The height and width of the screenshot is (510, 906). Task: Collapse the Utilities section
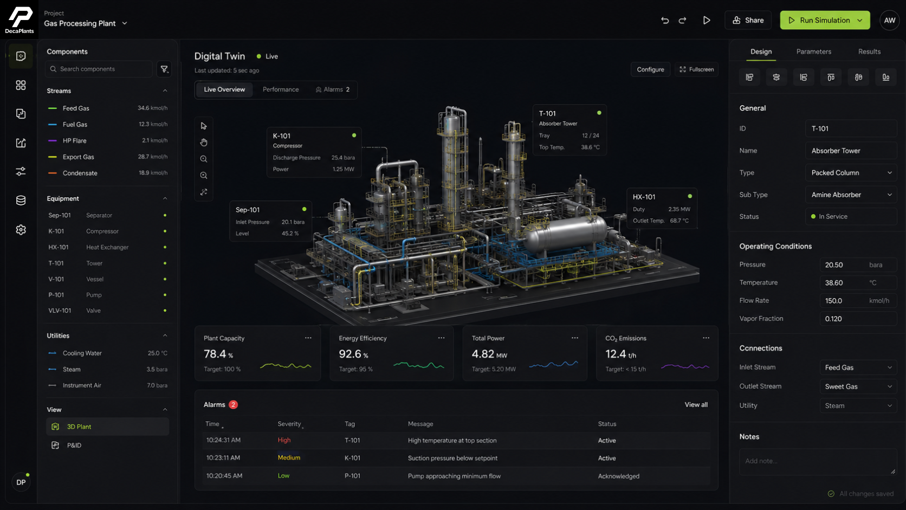(165, 335)
